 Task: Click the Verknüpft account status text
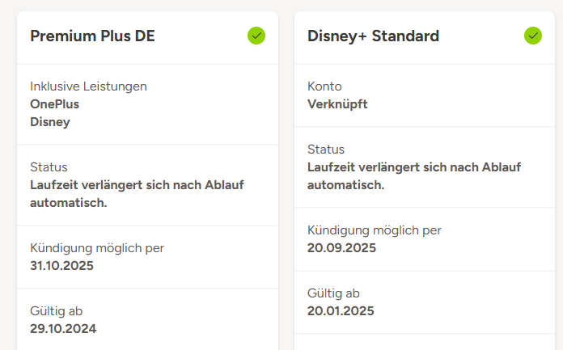click(x=337, y=104)
